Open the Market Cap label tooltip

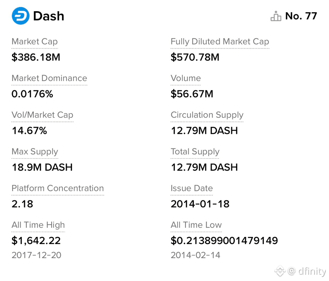tap(35, 42)
